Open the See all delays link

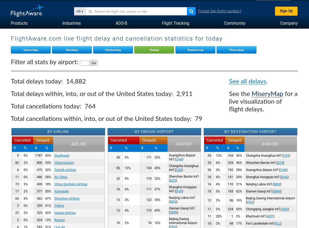tap(247, 81)
